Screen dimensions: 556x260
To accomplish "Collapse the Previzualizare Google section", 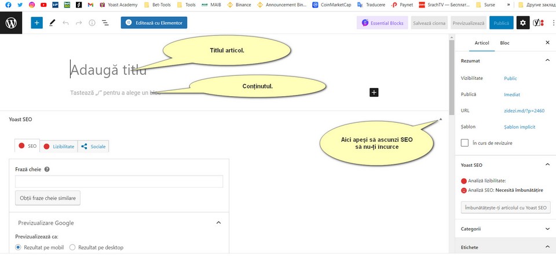I will point(218,222).
